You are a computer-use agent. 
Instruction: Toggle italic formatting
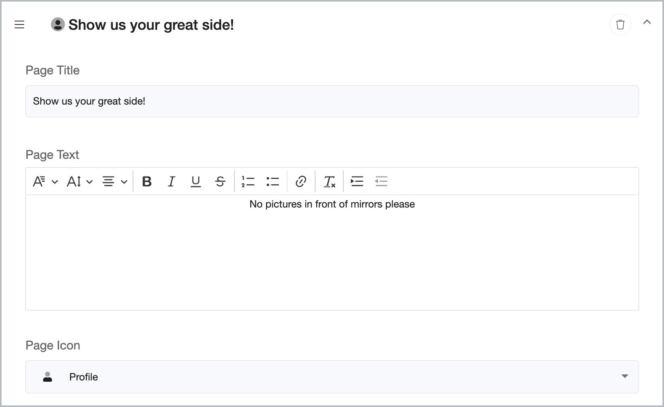click(x=171, y=181)
